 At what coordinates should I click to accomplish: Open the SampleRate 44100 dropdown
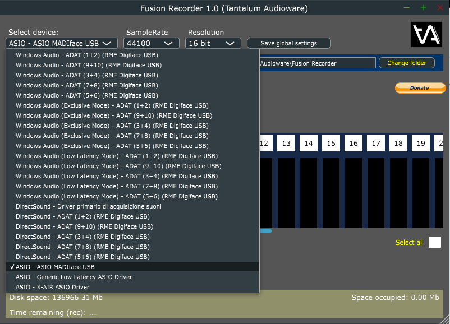(x=151, y=43)
